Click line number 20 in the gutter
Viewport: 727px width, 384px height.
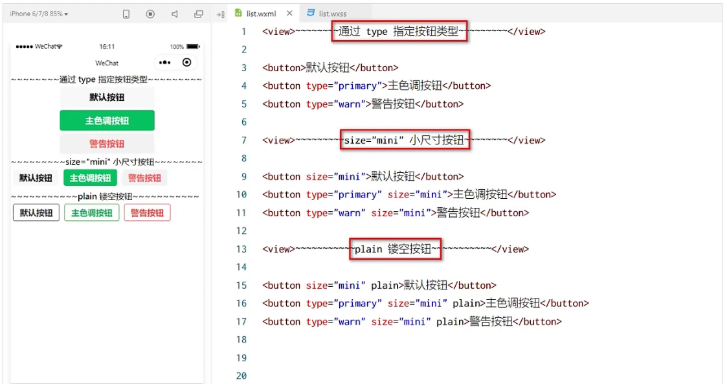point(241,376)
